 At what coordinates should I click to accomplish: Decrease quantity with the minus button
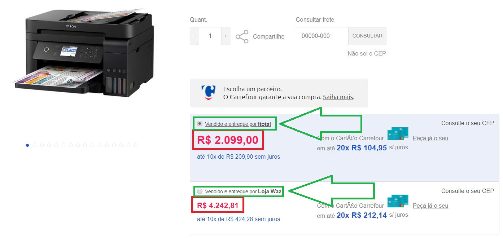[194, 36]
